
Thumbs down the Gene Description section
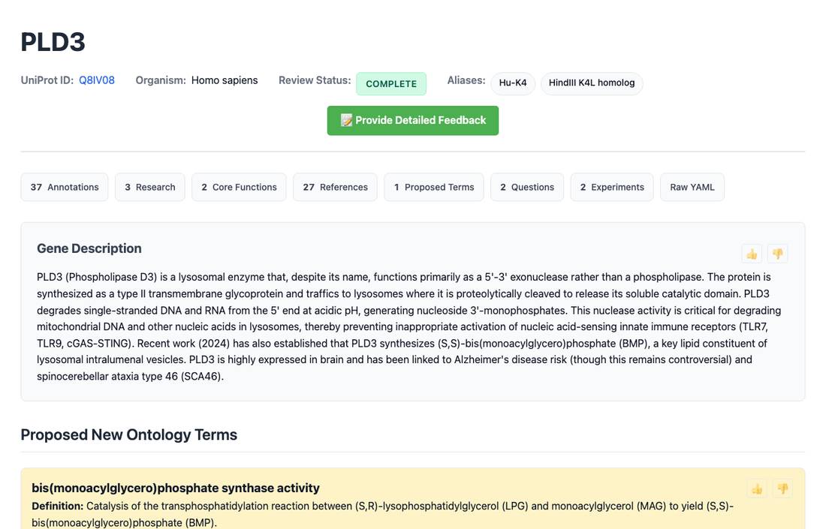pyautogui.click(x=777, y=254)
